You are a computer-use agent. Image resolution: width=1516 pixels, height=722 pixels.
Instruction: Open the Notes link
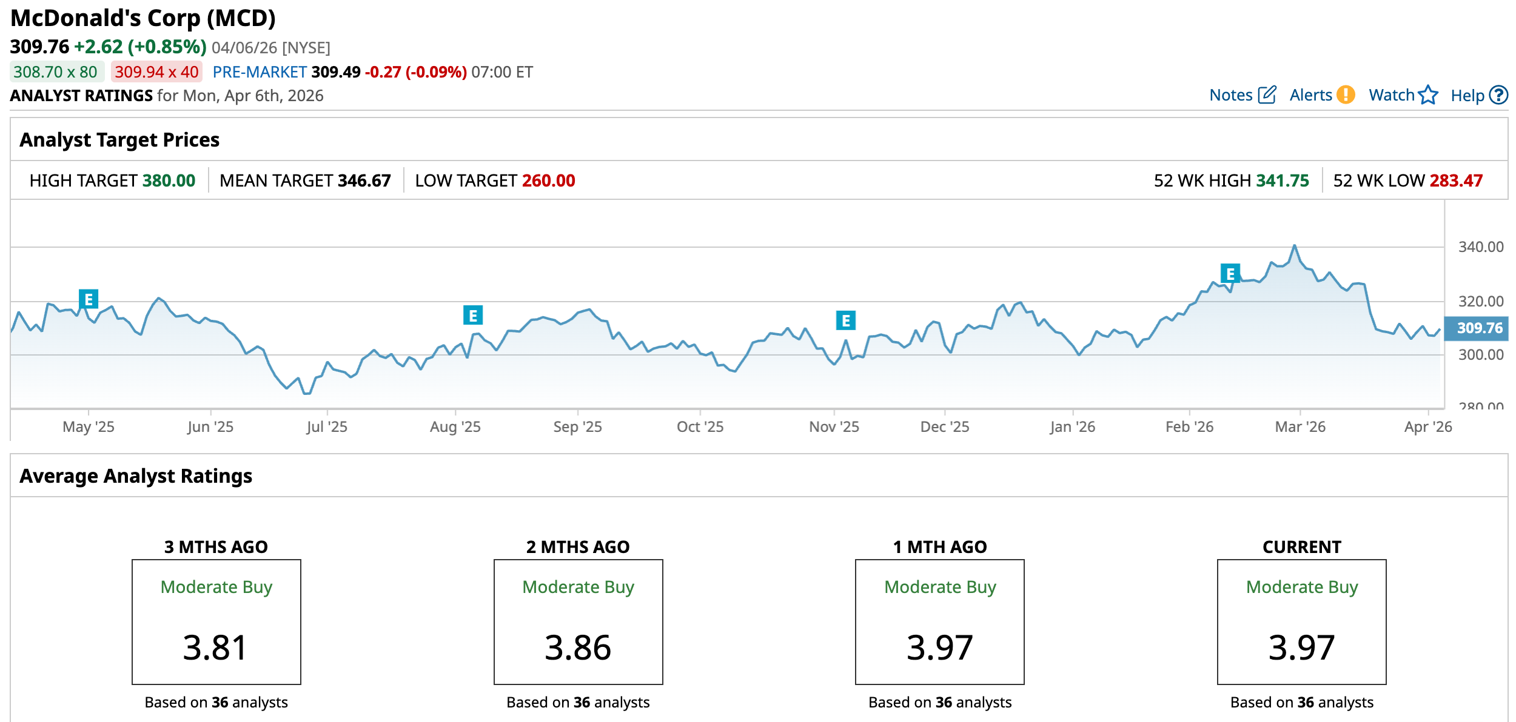1230,95
